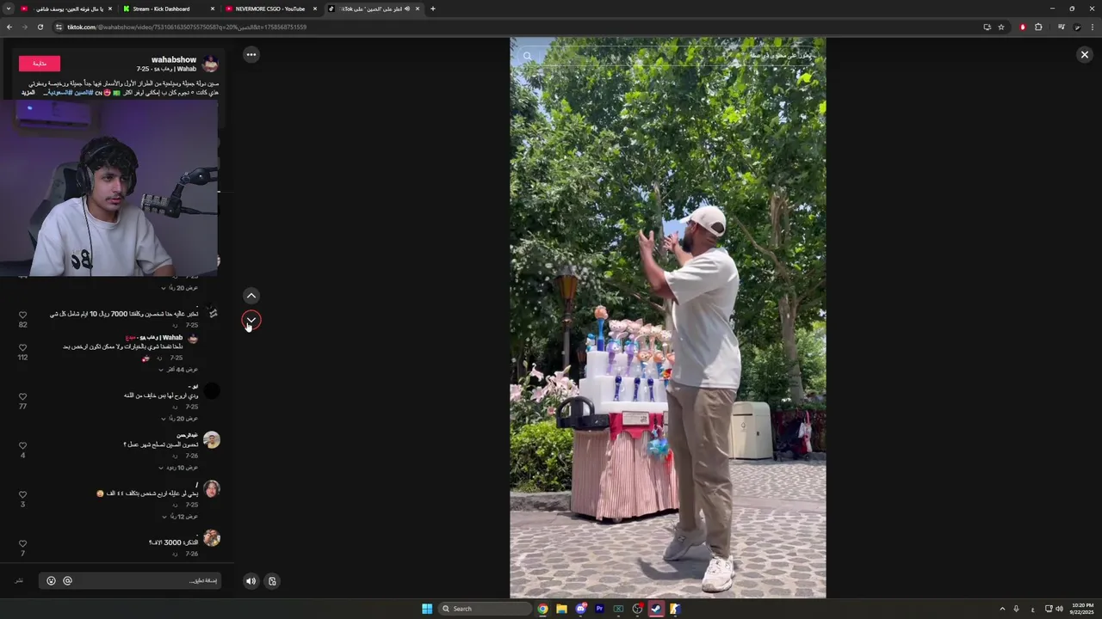Open File Explorer from the taskbar
Screen dimensions: 1102x619
561,609
